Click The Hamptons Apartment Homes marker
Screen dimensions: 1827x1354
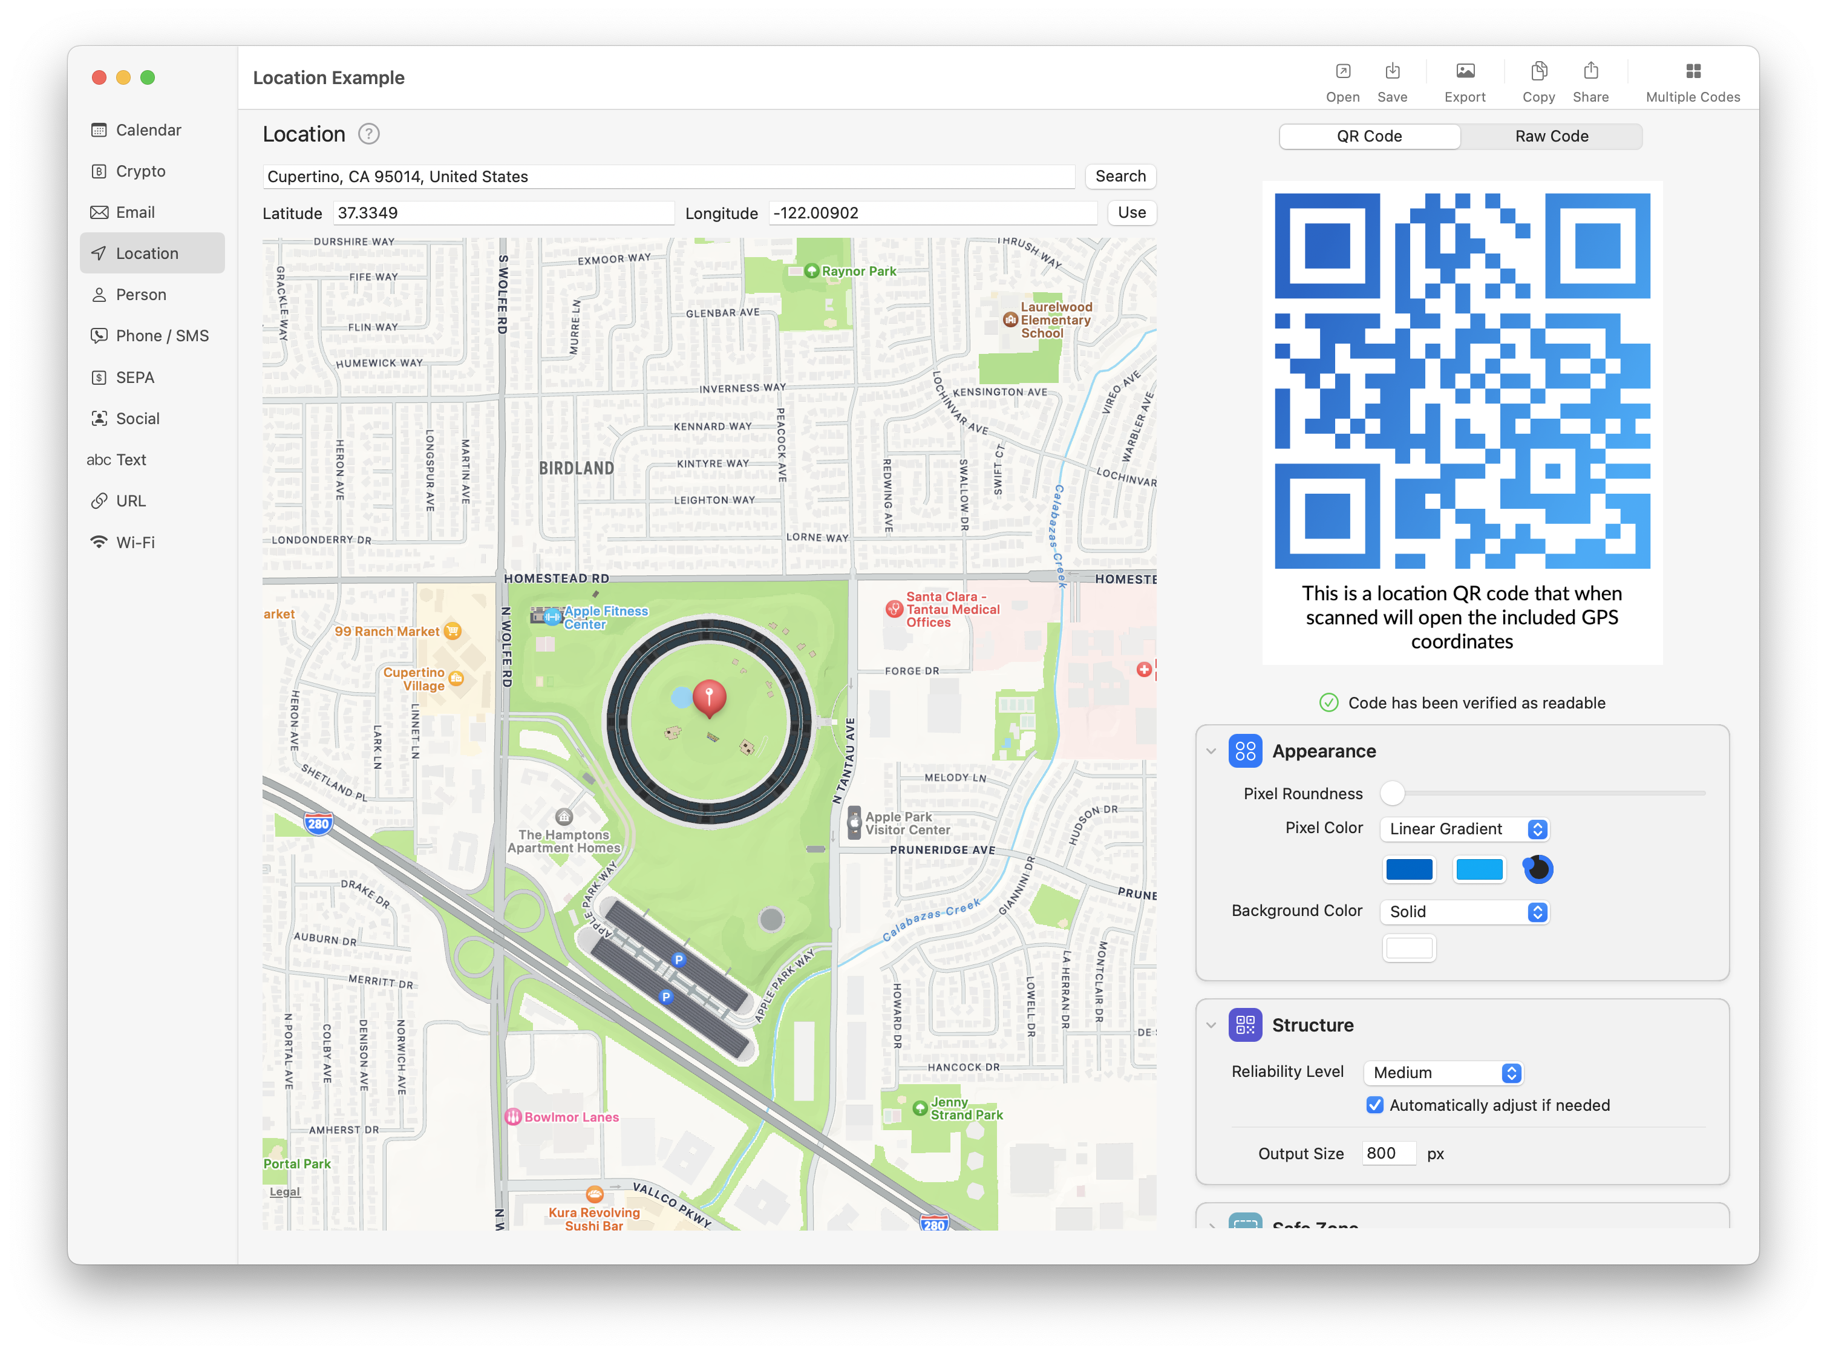coord(564,816)
